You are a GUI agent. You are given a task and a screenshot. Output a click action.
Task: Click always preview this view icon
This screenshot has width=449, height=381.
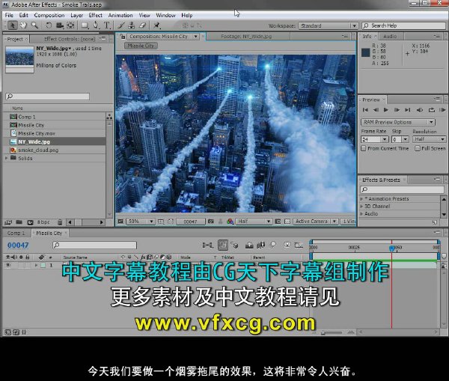tap(120, 221)
